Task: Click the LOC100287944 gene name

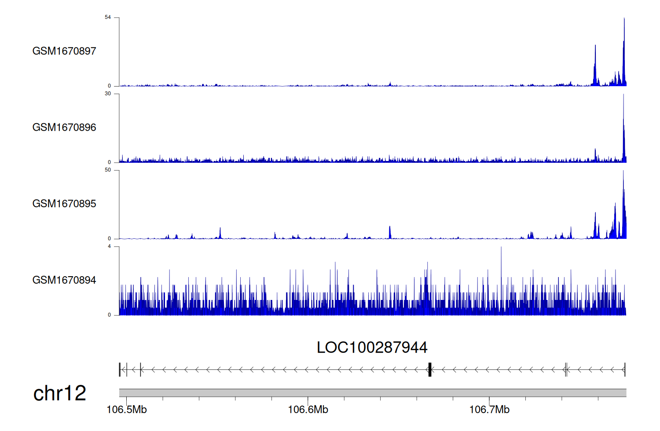Action: [x=372, y=347]
